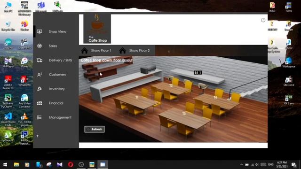Click the Coffee Shop down floor layout title

point(107,60)
